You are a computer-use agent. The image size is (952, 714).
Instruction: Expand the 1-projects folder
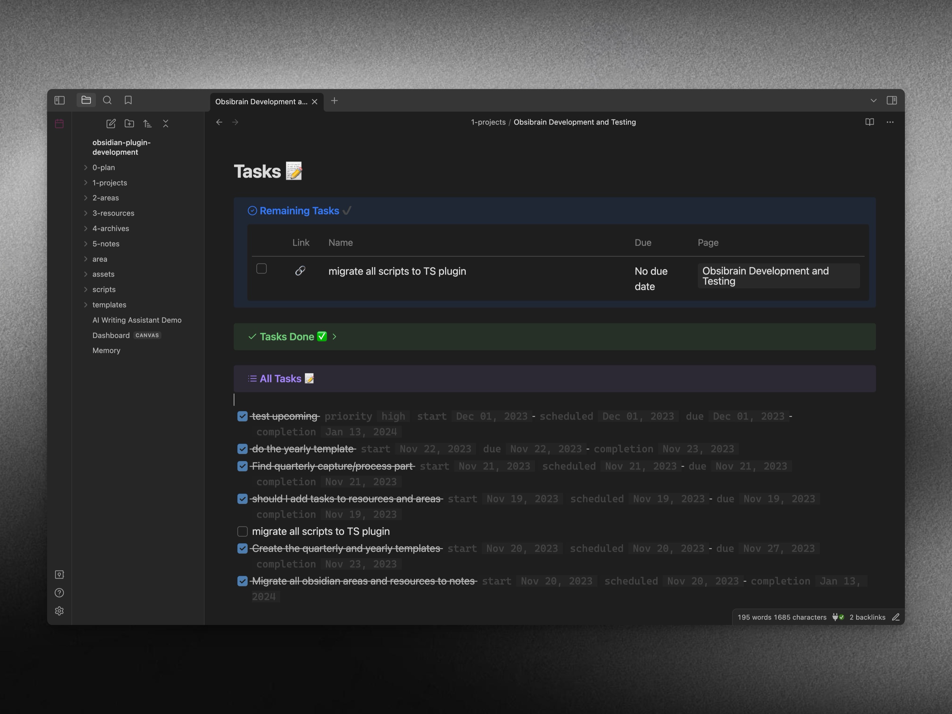tap(109, 183)
